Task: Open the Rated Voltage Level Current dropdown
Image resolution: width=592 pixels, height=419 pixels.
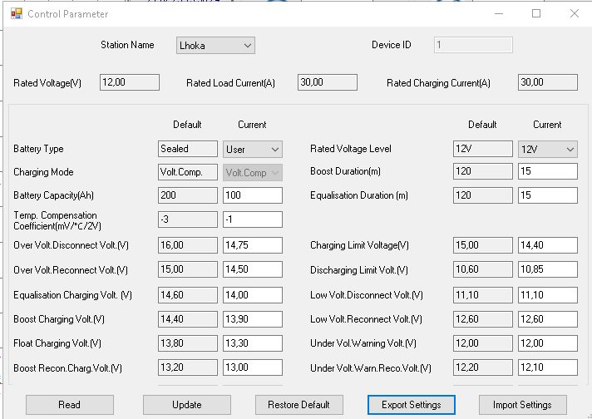Action: 548,149
